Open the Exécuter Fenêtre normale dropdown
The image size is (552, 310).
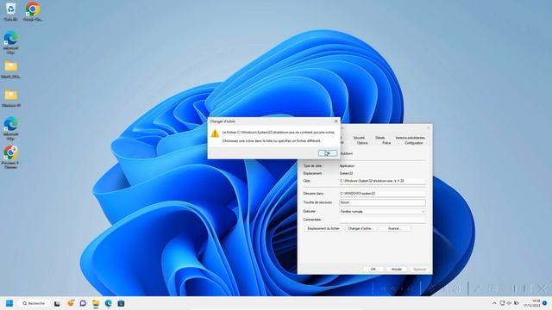click(382, 212)
